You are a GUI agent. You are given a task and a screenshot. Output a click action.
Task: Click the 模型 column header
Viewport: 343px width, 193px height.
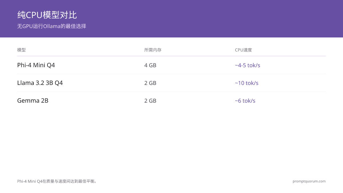tap(21, 50)
